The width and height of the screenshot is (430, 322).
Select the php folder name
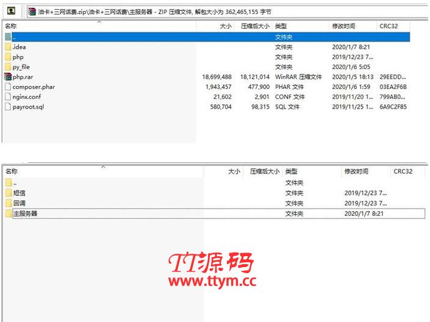pos(18,57)
